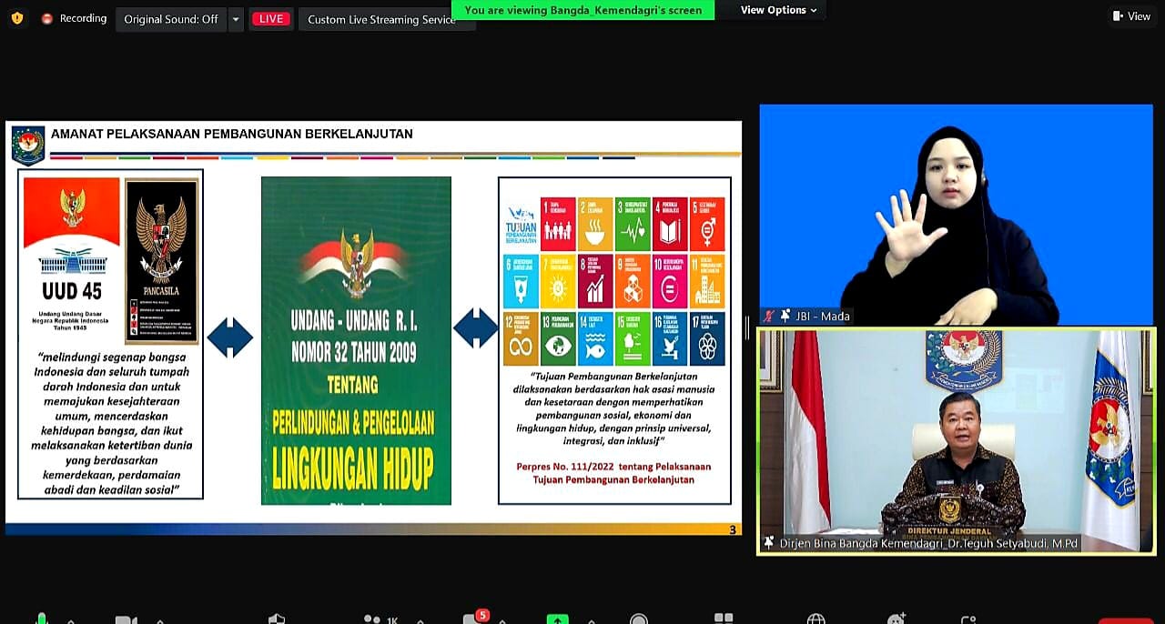Click the encryption shield icon

pos(16,18)
